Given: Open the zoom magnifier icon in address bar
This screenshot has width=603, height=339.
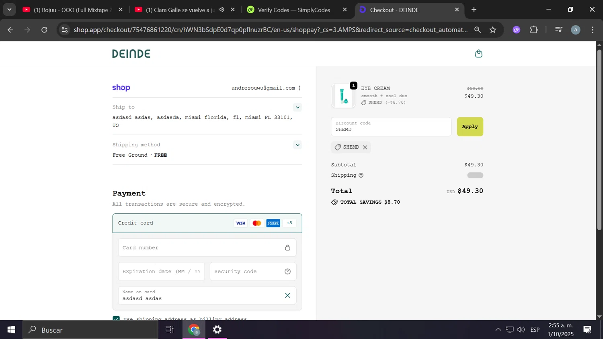Looking at the screenshot, I should [478, 30].
